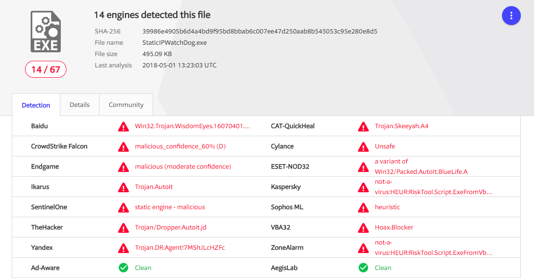The height and width of the screenshot is (278, 534).
Task: Click the Cylance Unsafe warning icon
Action: pyautogui.click(x=363, y=147)
